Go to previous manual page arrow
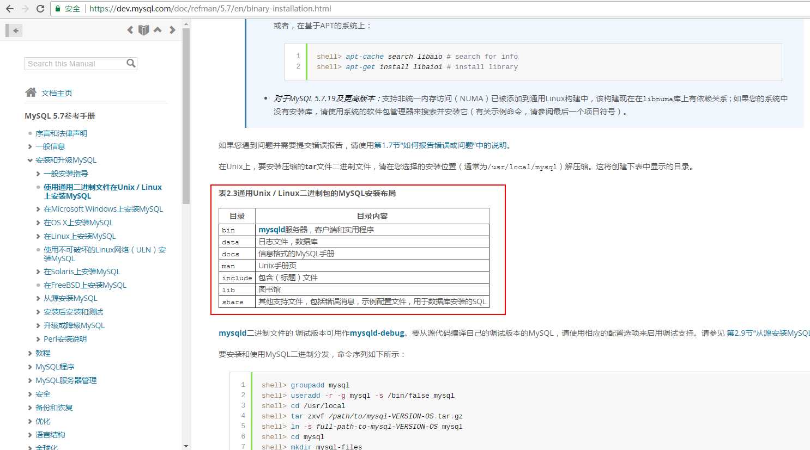The width and height of the screenshot is (810, 450). (130, 30)
